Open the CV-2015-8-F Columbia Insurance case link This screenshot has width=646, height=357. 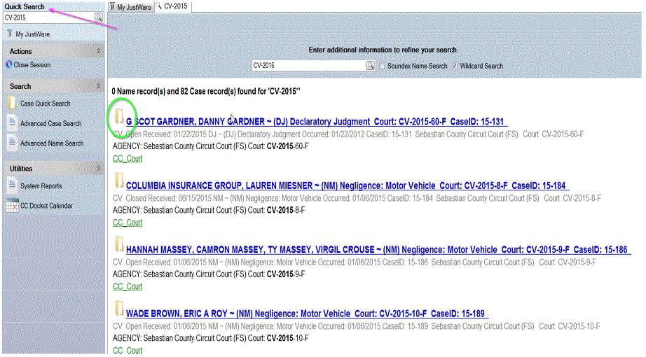[347, 185]
